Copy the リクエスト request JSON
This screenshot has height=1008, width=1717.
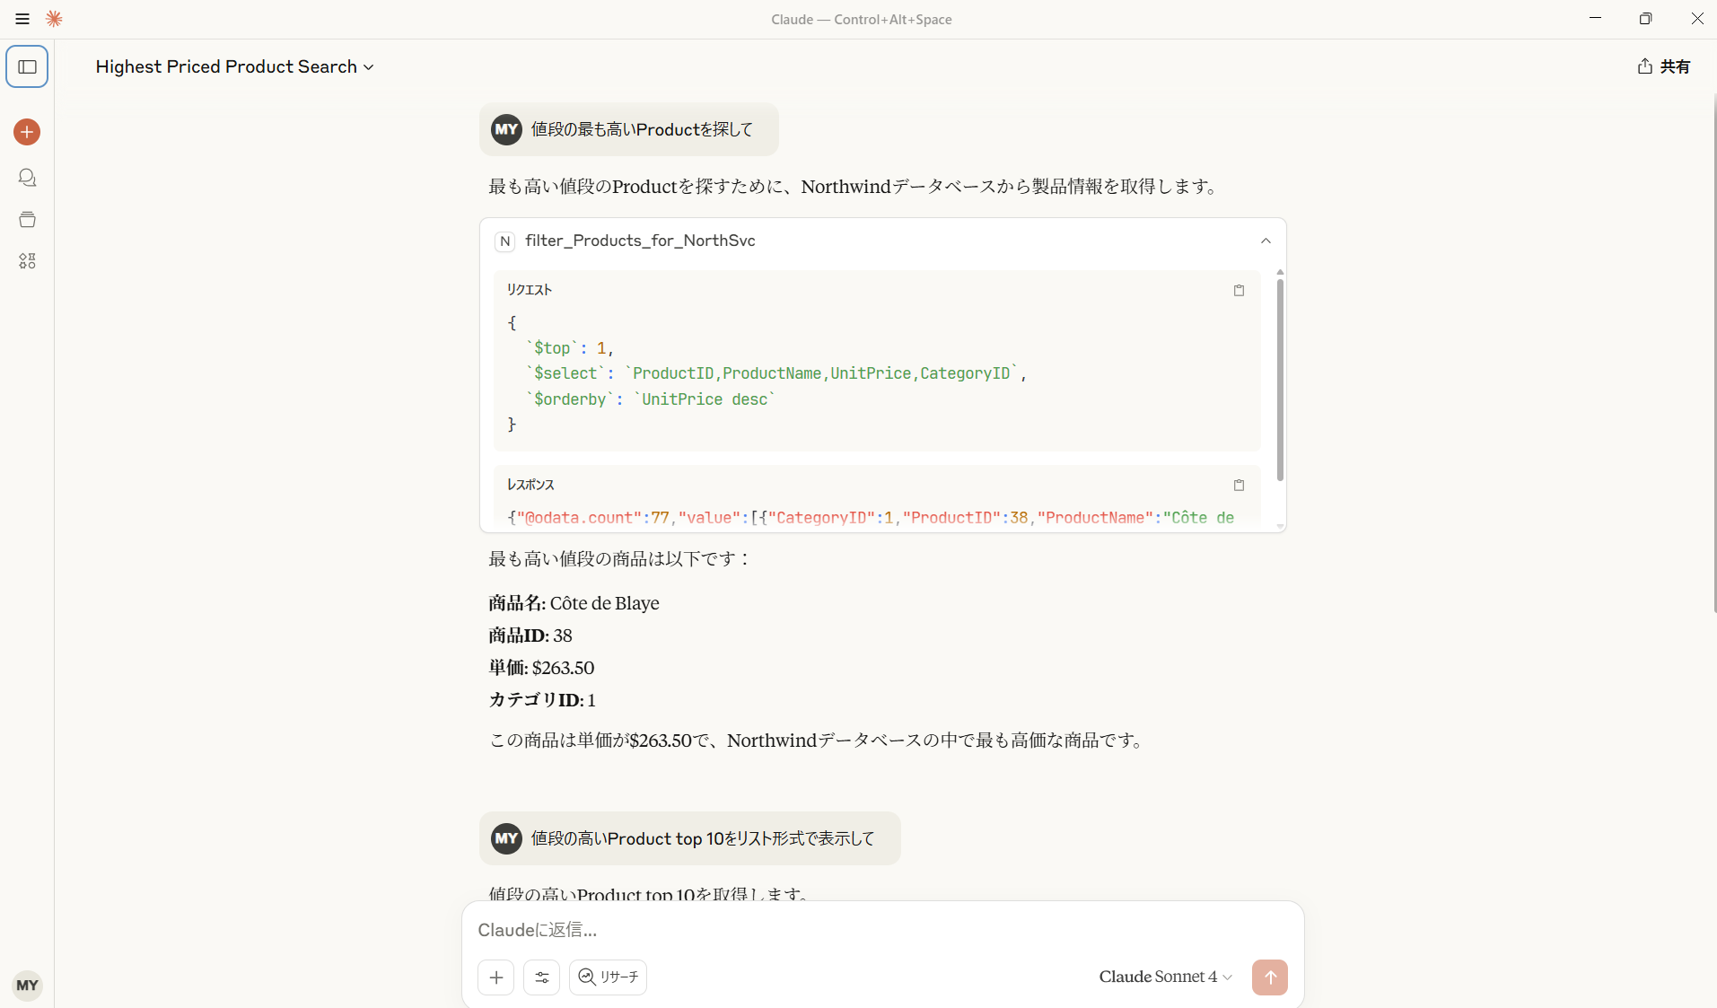point(1239,290)
